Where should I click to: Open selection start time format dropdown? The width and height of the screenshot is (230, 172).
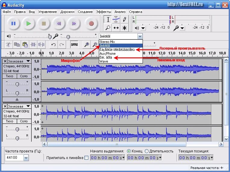124,158
